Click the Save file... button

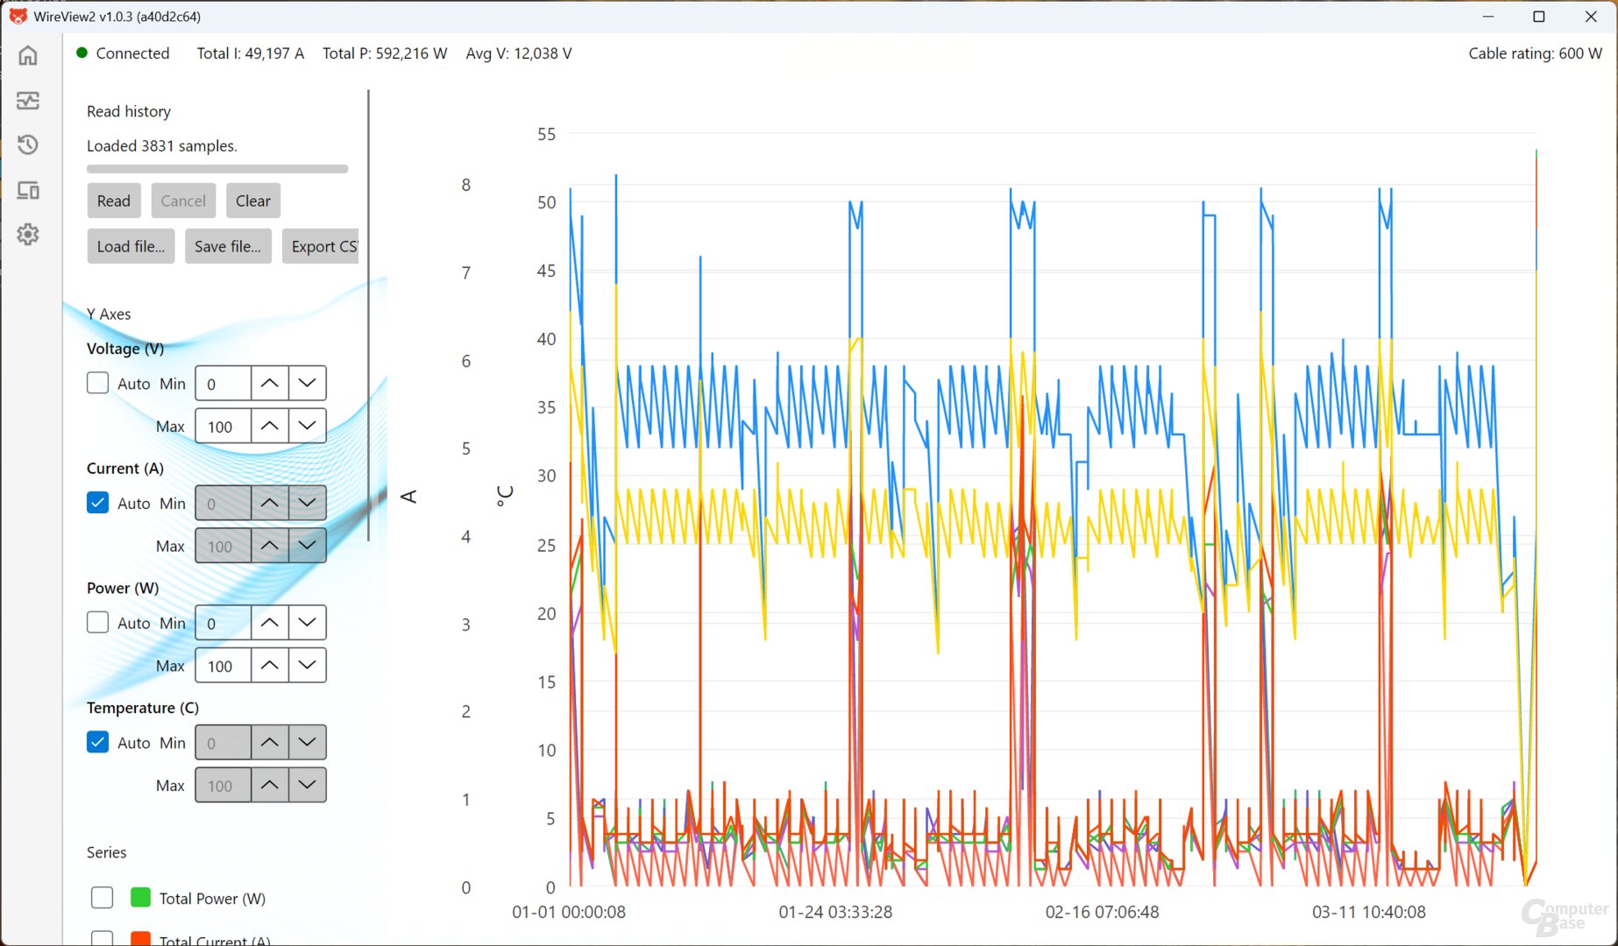tap(228, 246)
